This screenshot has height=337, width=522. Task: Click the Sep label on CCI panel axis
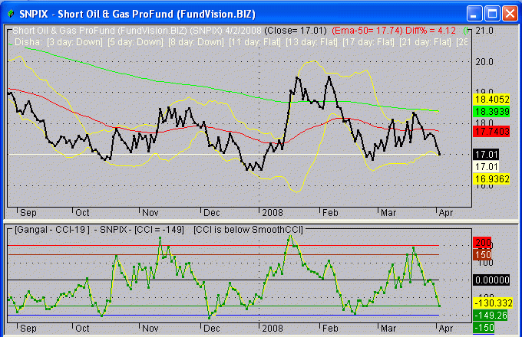pos(28,329)
